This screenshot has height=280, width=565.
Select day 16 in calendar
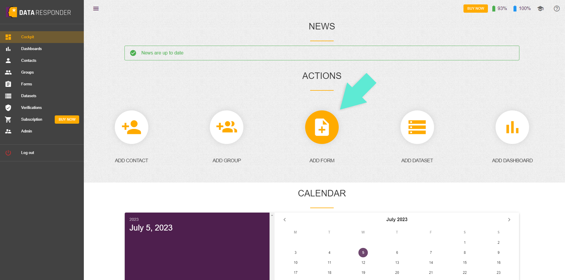point(498,263)
